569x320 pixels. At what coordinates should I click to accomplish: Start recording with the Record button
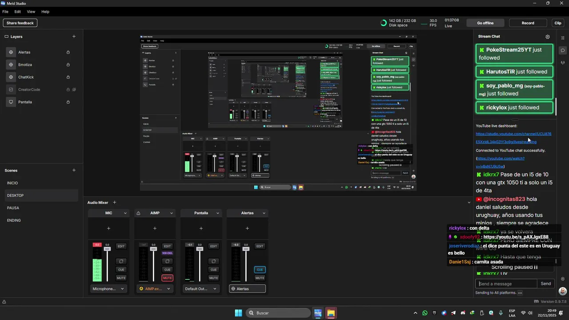pyautogui.click(x=528, y=23)
